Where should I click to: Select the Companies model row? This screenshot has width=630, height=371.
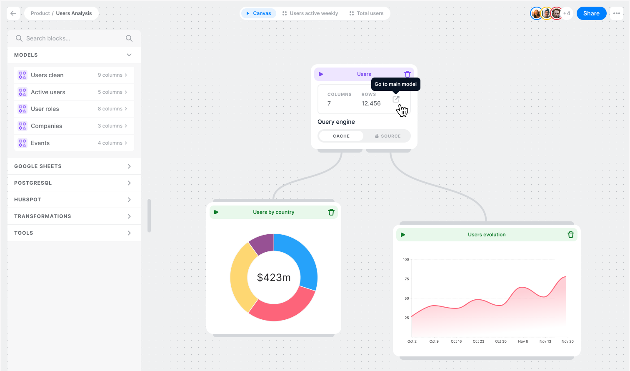click(x=74, y=126)
